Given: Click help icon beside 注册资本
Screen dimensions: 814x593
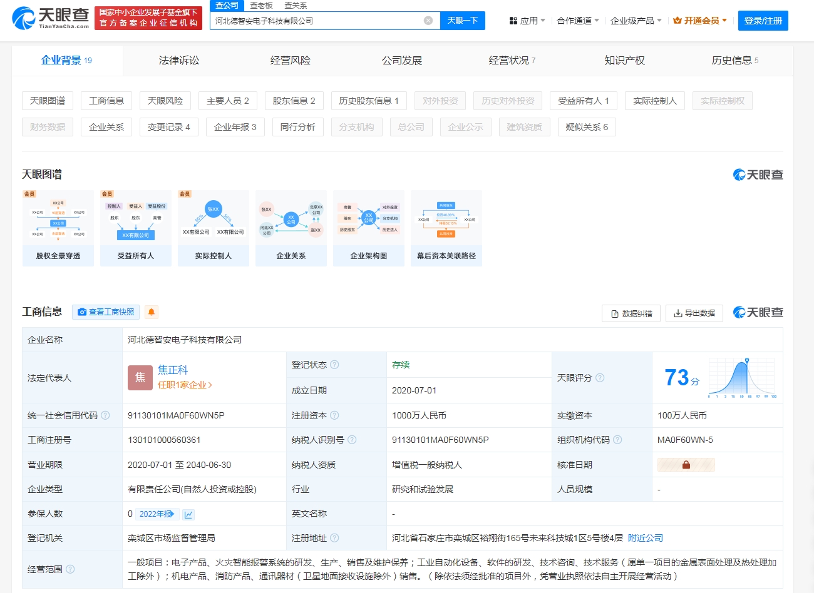Looking at the screenshot, I should pos(334,415).
